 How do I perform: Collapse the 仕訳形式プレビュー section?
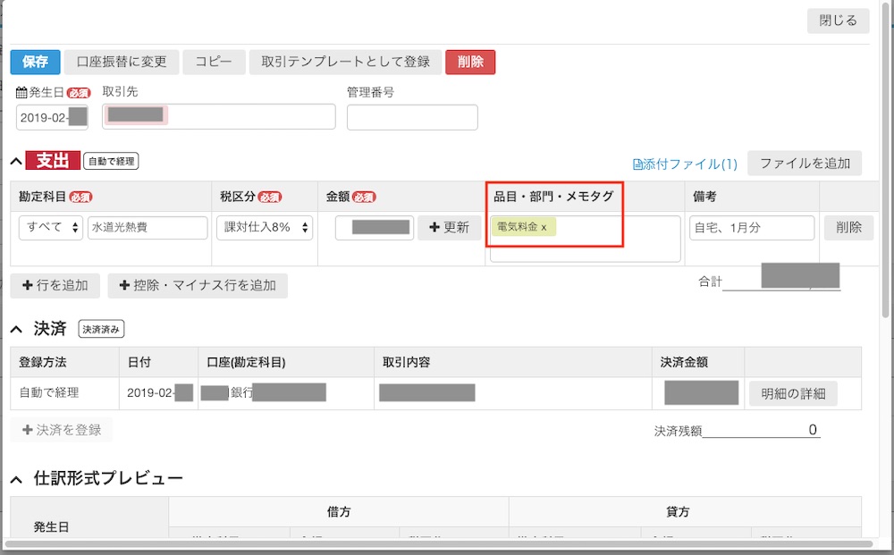click(15, 479)
